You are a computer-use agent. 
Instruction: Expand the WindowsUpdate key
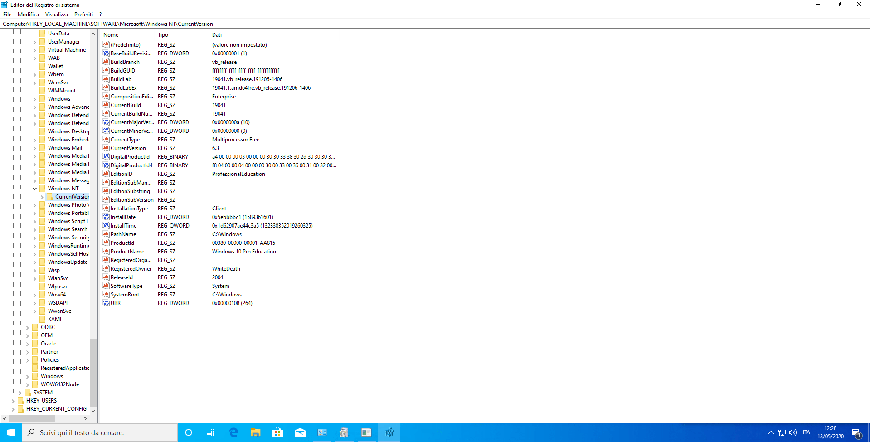click(x=35, y=262)
